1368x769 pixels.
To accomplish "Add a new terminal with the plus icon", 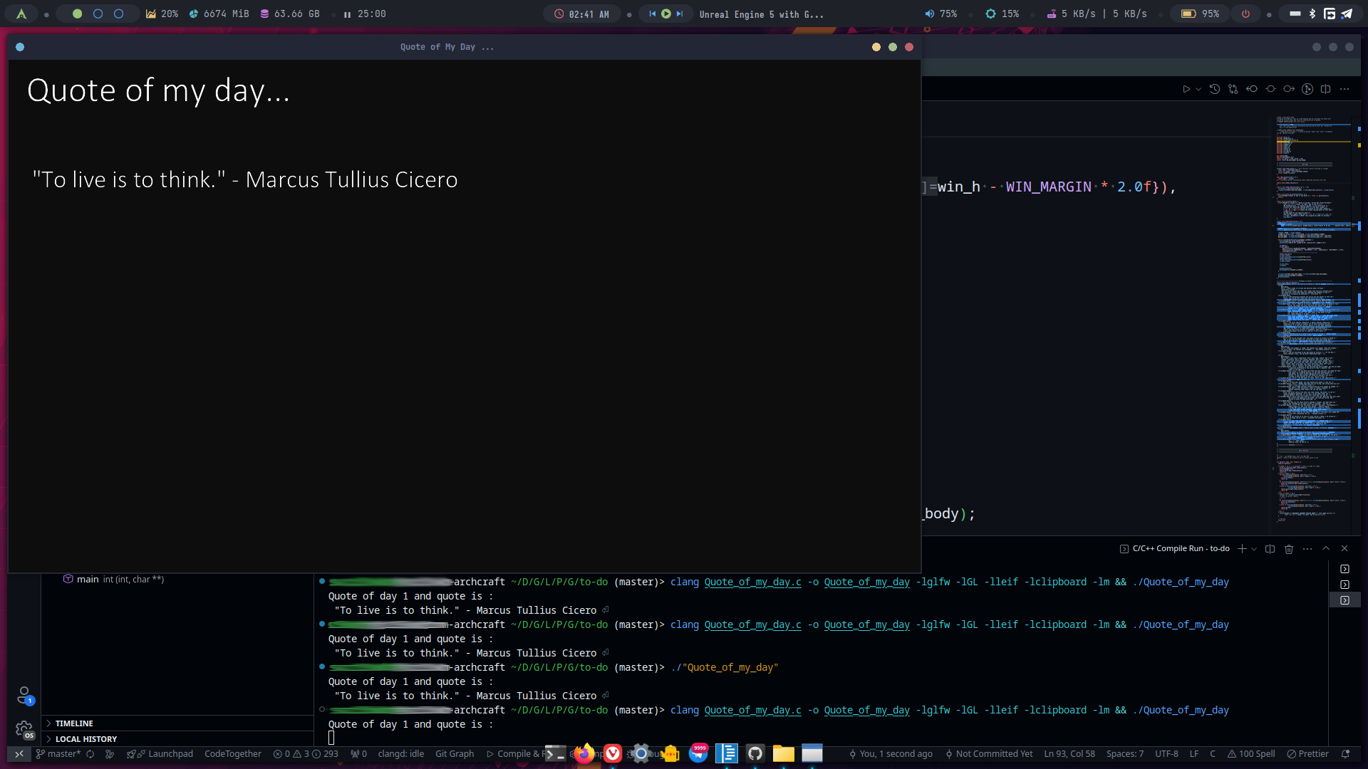I will [x=1242, y=548].
